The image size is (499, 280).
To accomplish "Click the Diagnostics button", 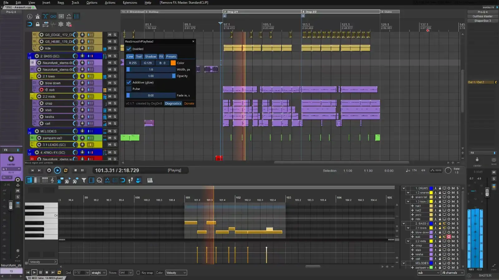I will point(173,104).
